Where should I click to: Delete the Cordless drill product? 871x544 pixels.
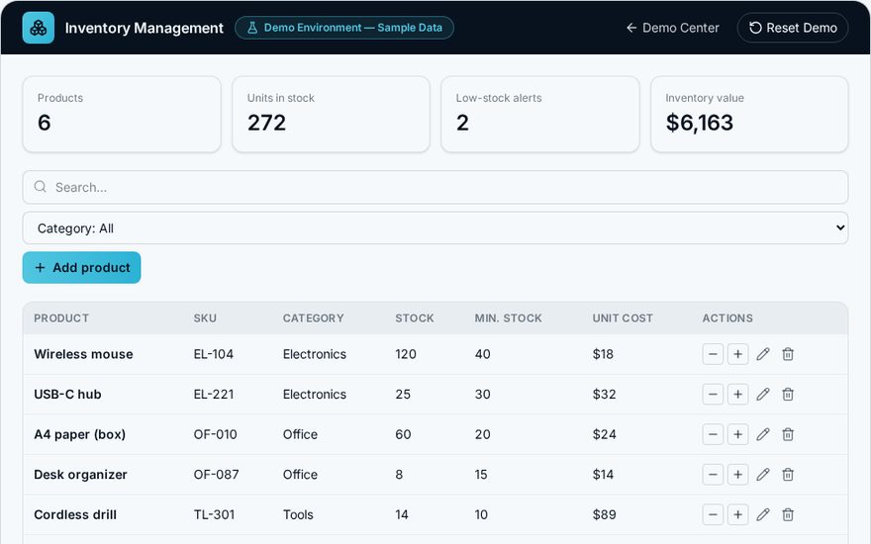(788, 514)
